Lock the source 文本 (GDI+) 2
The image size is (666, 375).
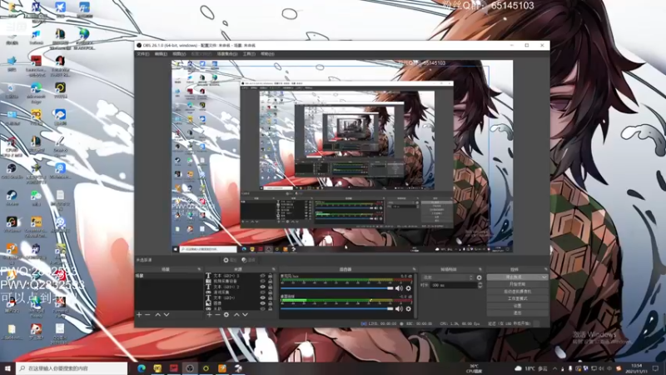[x=270, y=287]
